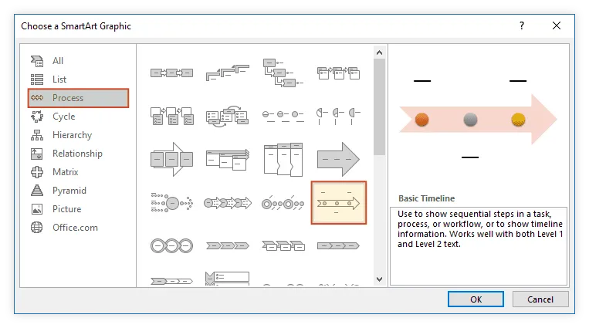Viewport: 589px width, 328px height.
Task: Select the first process layout in grid
Action: pos(171,72)
